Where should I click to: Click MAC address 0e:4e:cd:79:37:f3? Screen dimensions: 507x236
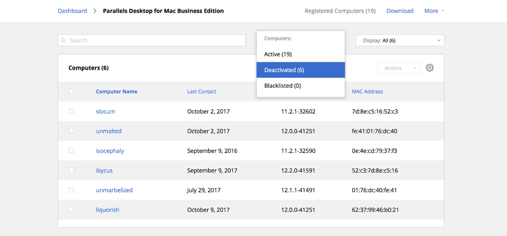pos(374,151)
